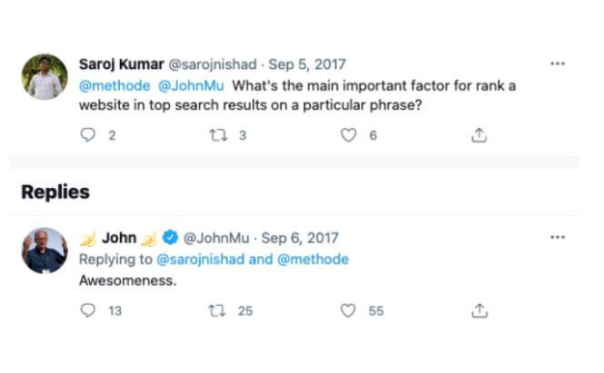Open the Sep 5, 2017 timestamp
This screenshot has width=604, height=373.
[x=310, y=64]
